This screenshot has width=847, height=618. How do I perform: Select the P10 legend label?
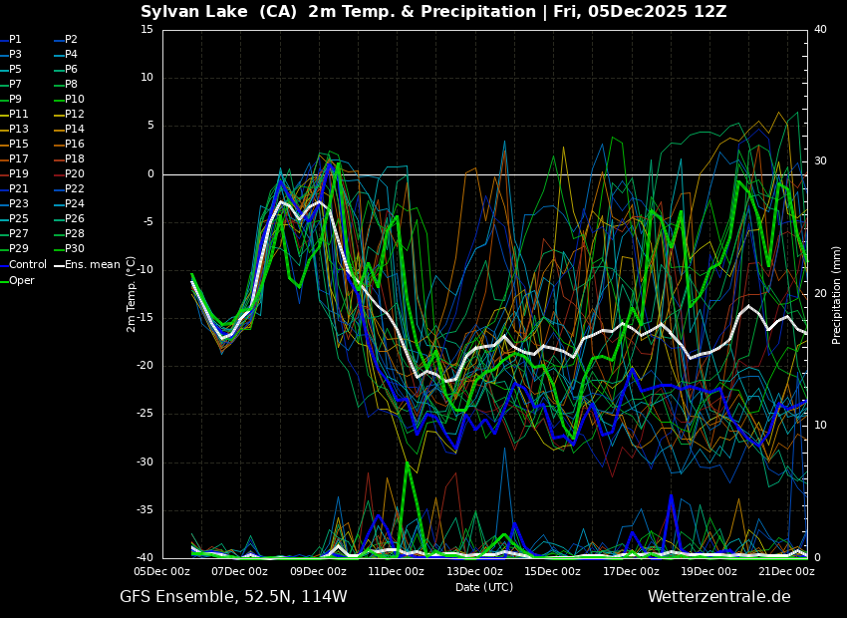75,100
